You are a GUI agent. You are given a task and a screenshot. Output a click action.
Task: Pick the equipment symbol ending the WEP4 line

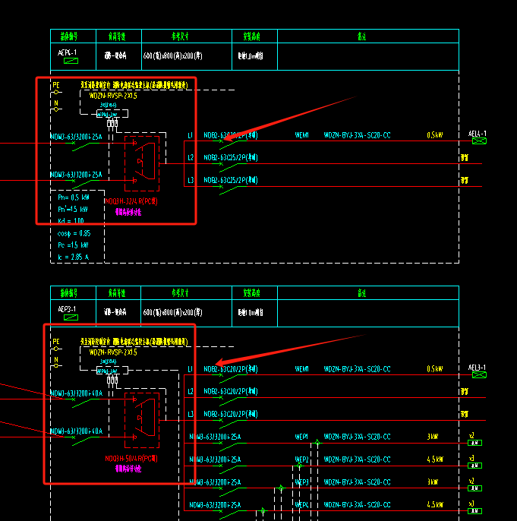pyautogui.click(x=474, y=510)
